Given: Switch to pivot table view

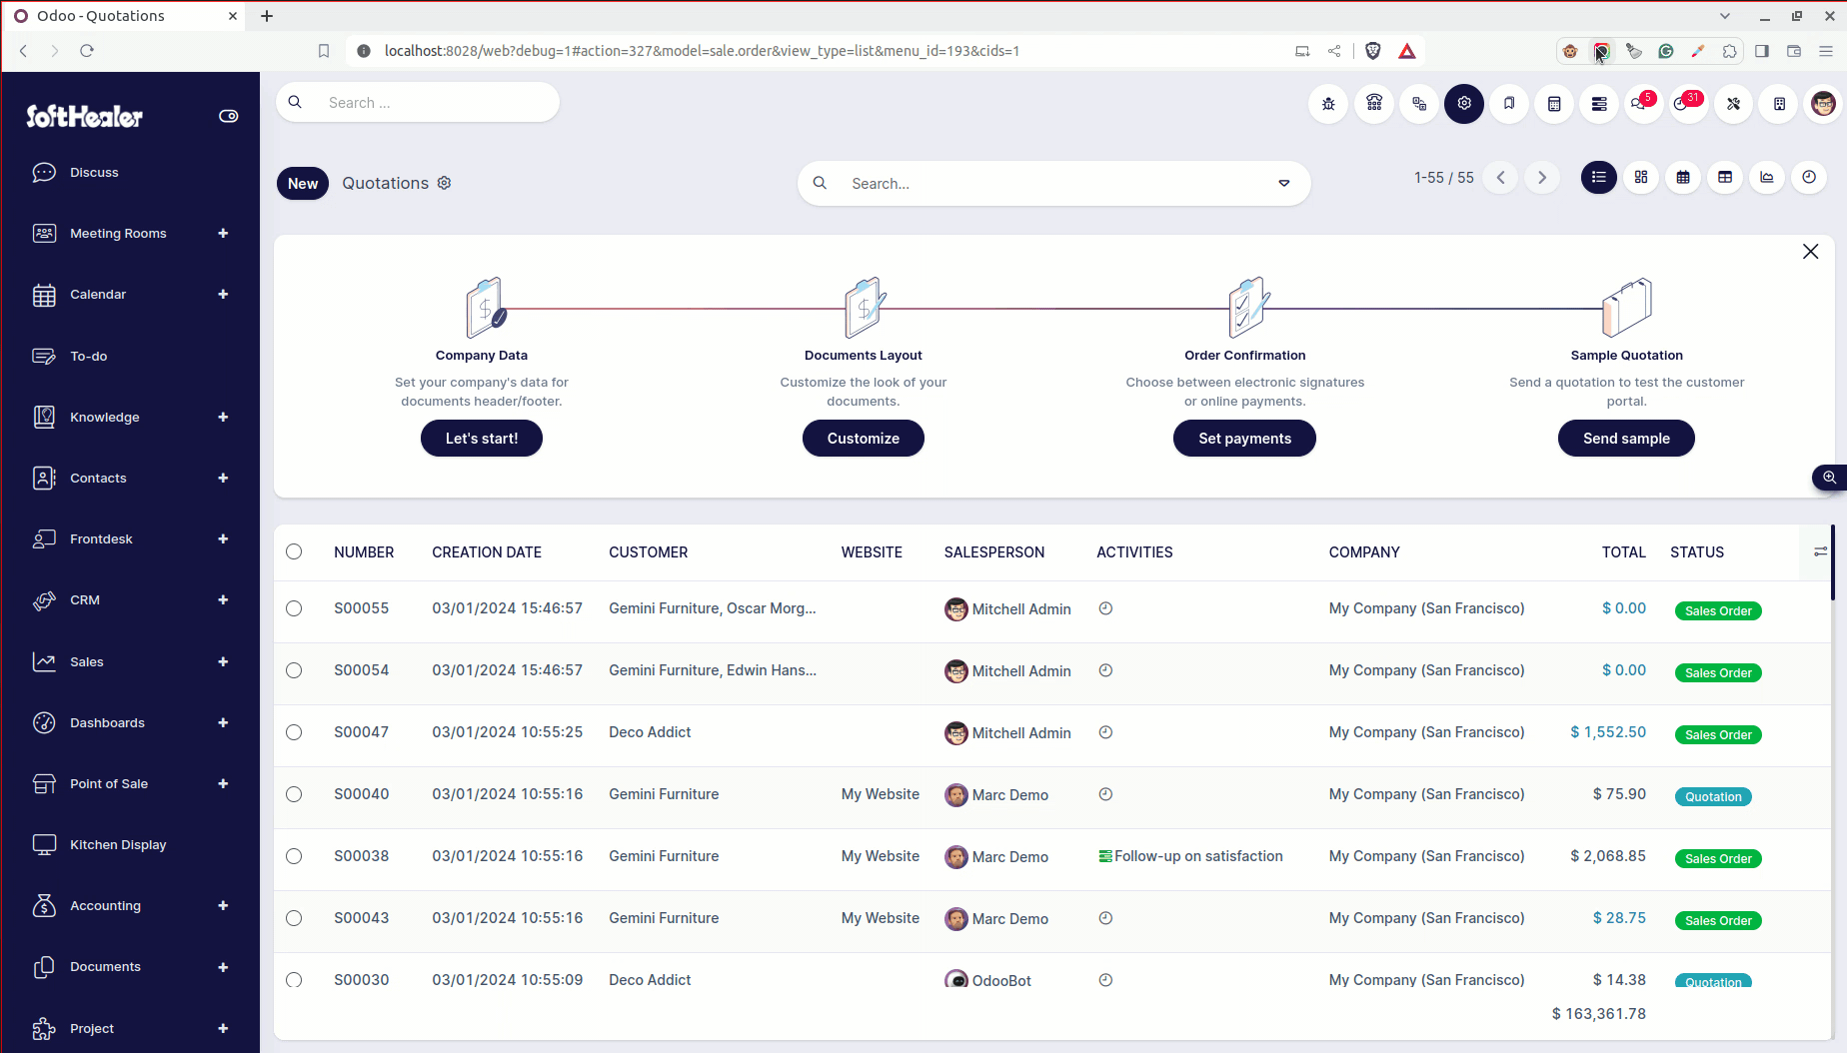Looking at the screenshot, I should click(1725, 178).
